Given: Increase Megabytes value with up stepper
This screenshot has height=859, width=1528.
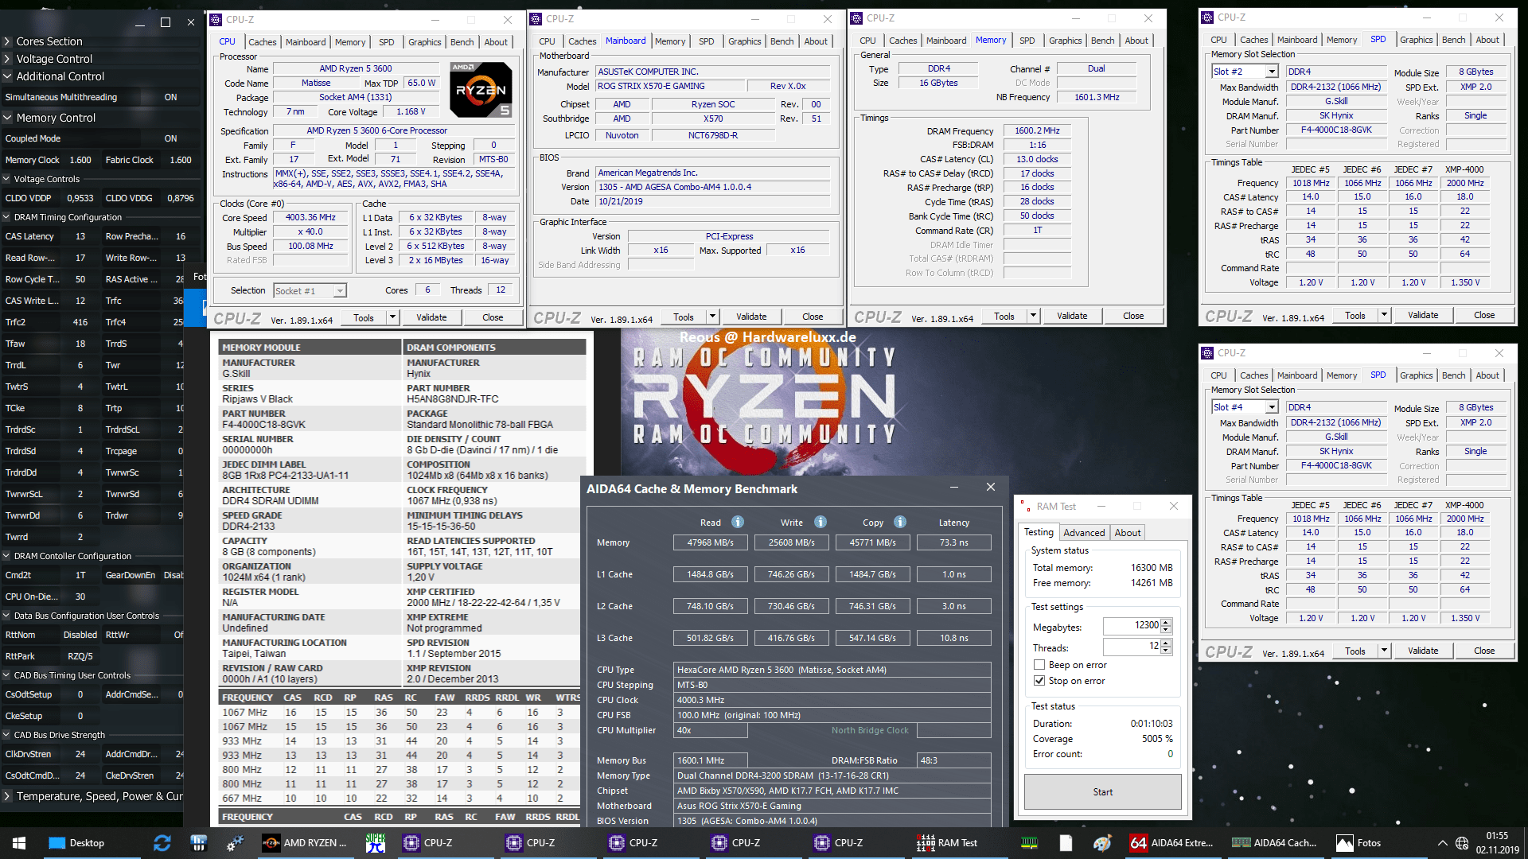Looking at the screenshot, I should pyautogui.click(x=1166, y=622).
